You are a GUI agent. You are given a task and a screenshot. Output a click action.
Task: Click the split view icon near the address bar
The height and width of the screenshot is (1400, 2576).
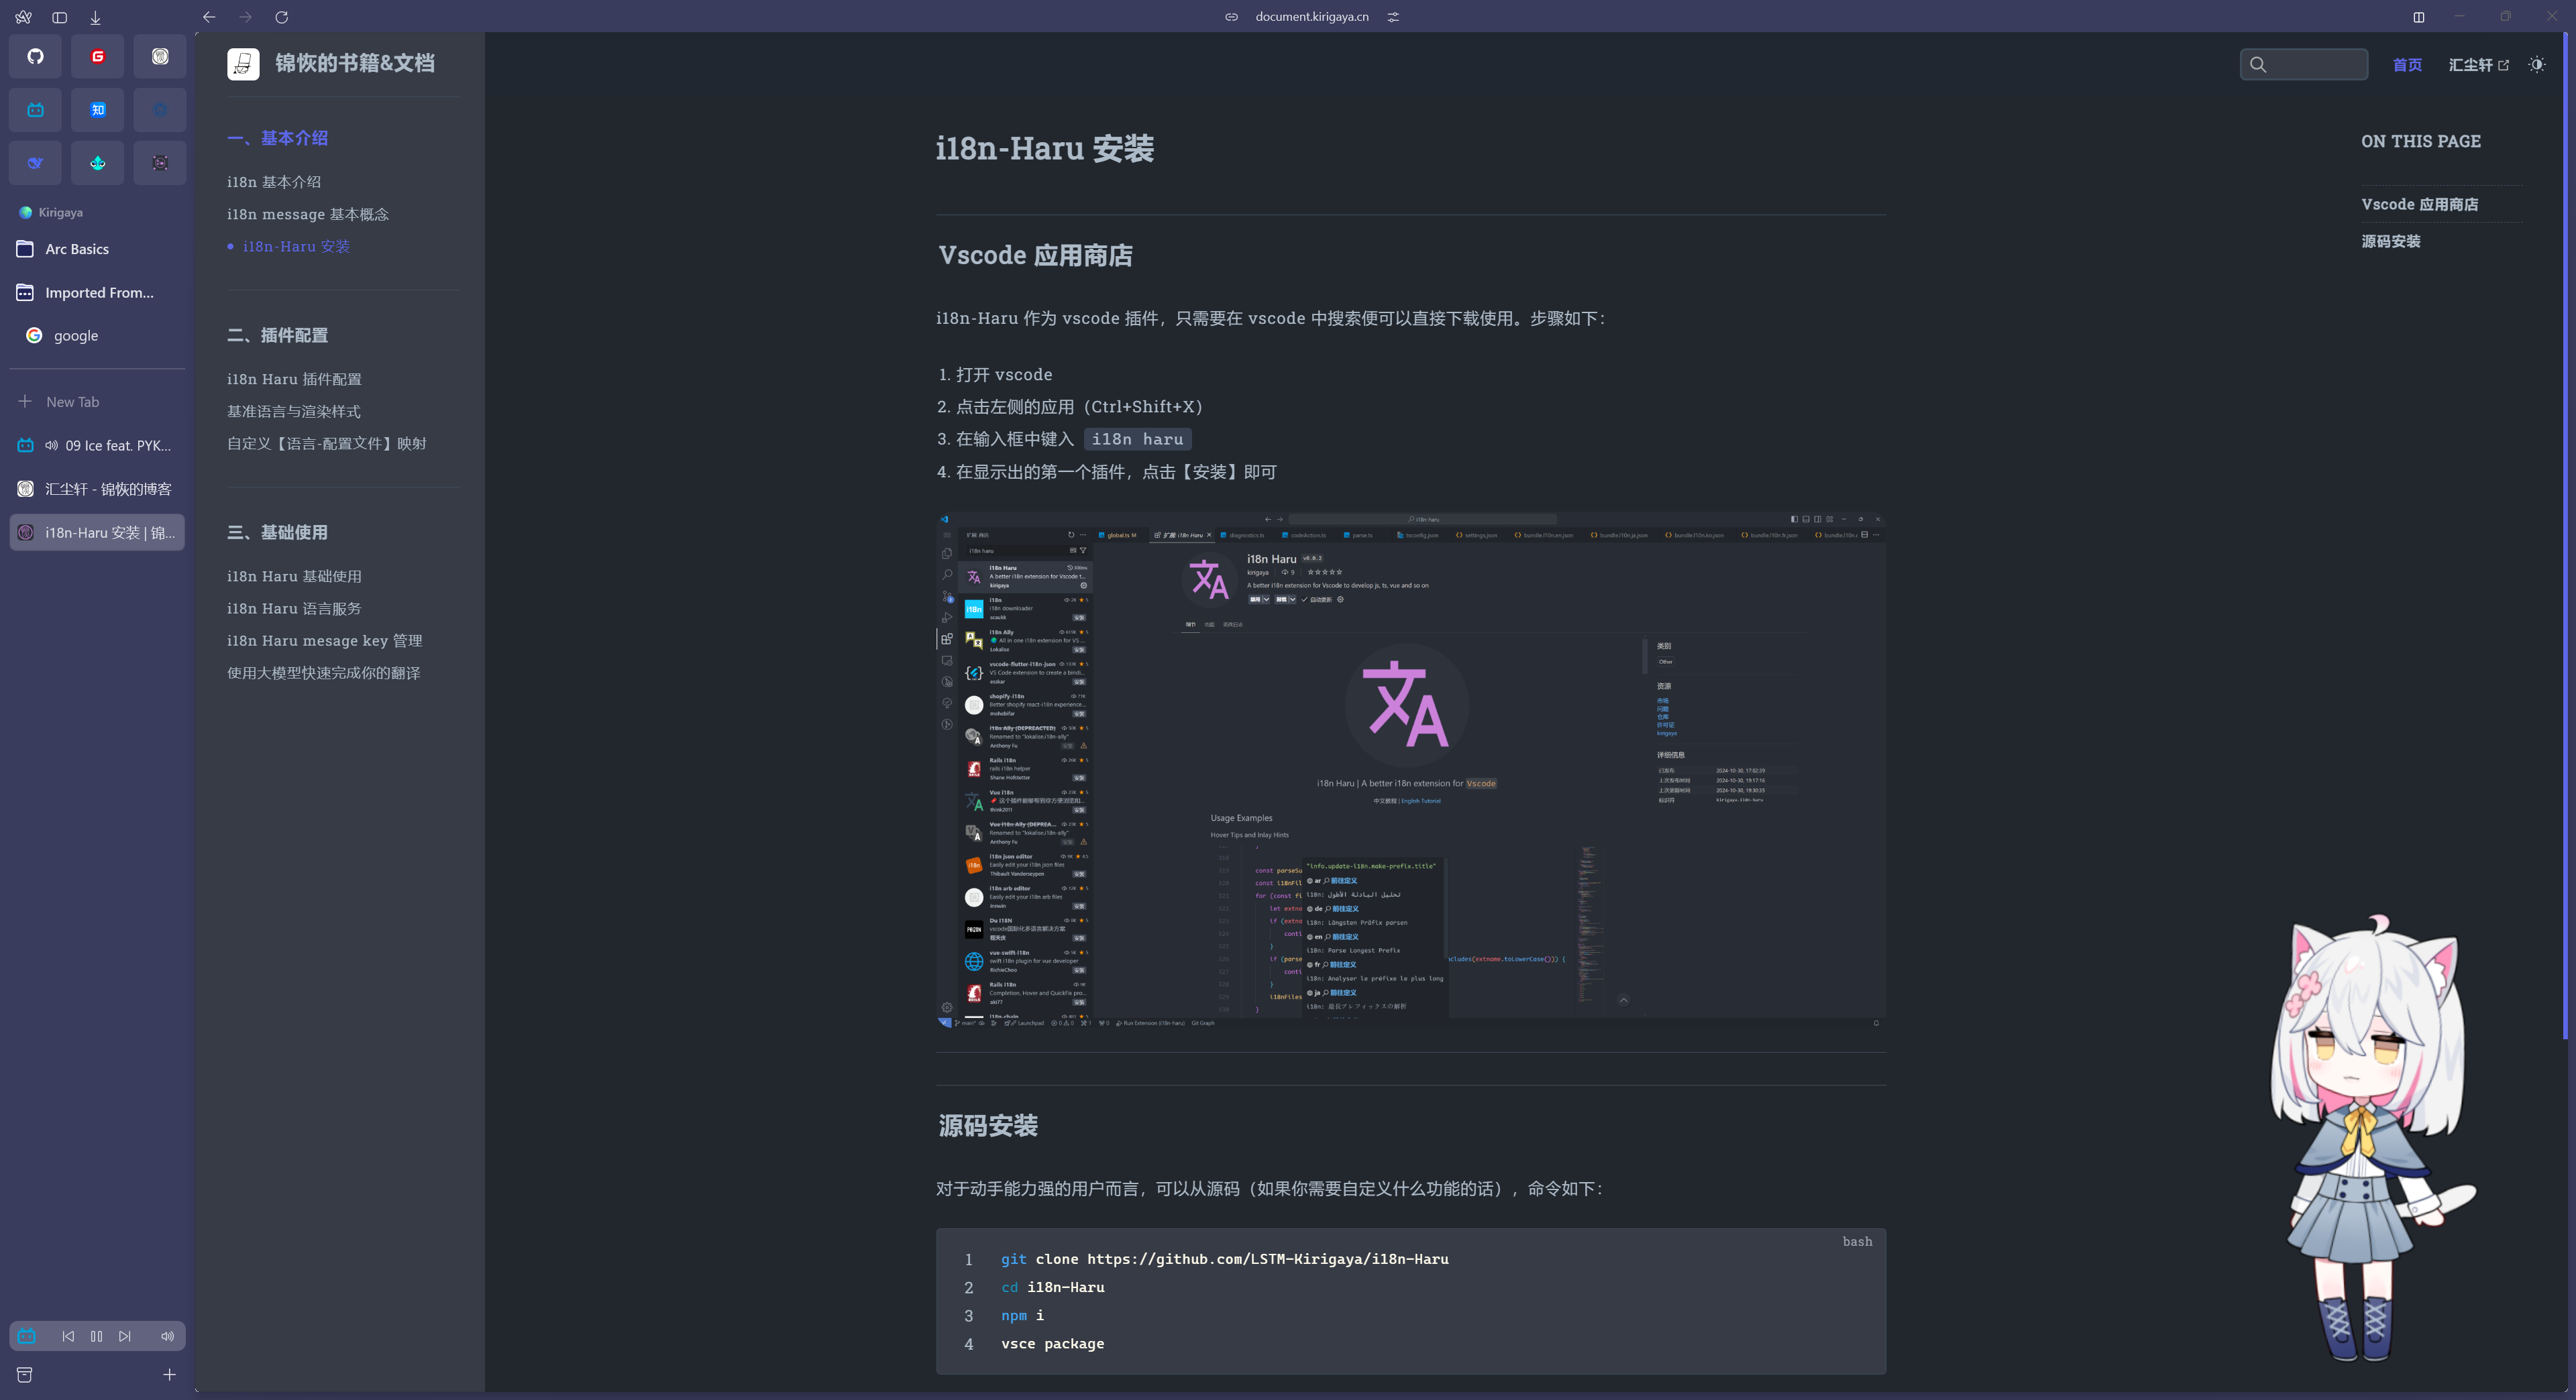click(x=2419, y=17)
